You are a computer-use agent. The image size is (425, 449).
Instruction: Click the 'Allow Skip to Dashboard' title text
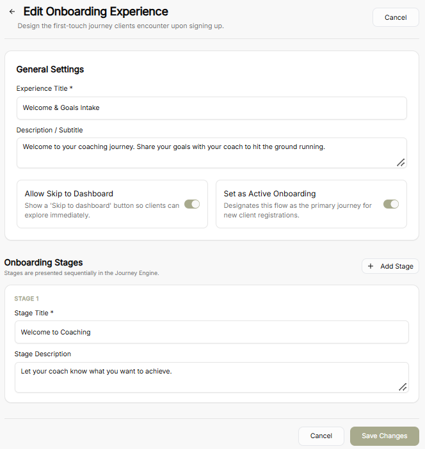tap(68, 194)
